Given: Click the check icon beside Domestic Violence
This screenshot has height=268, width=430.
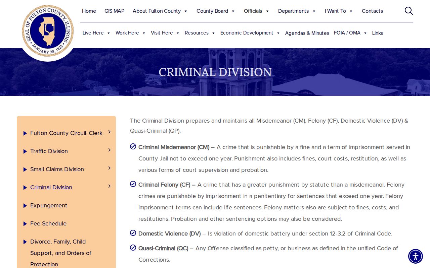Looking at the screenshot, I should 133,233.
